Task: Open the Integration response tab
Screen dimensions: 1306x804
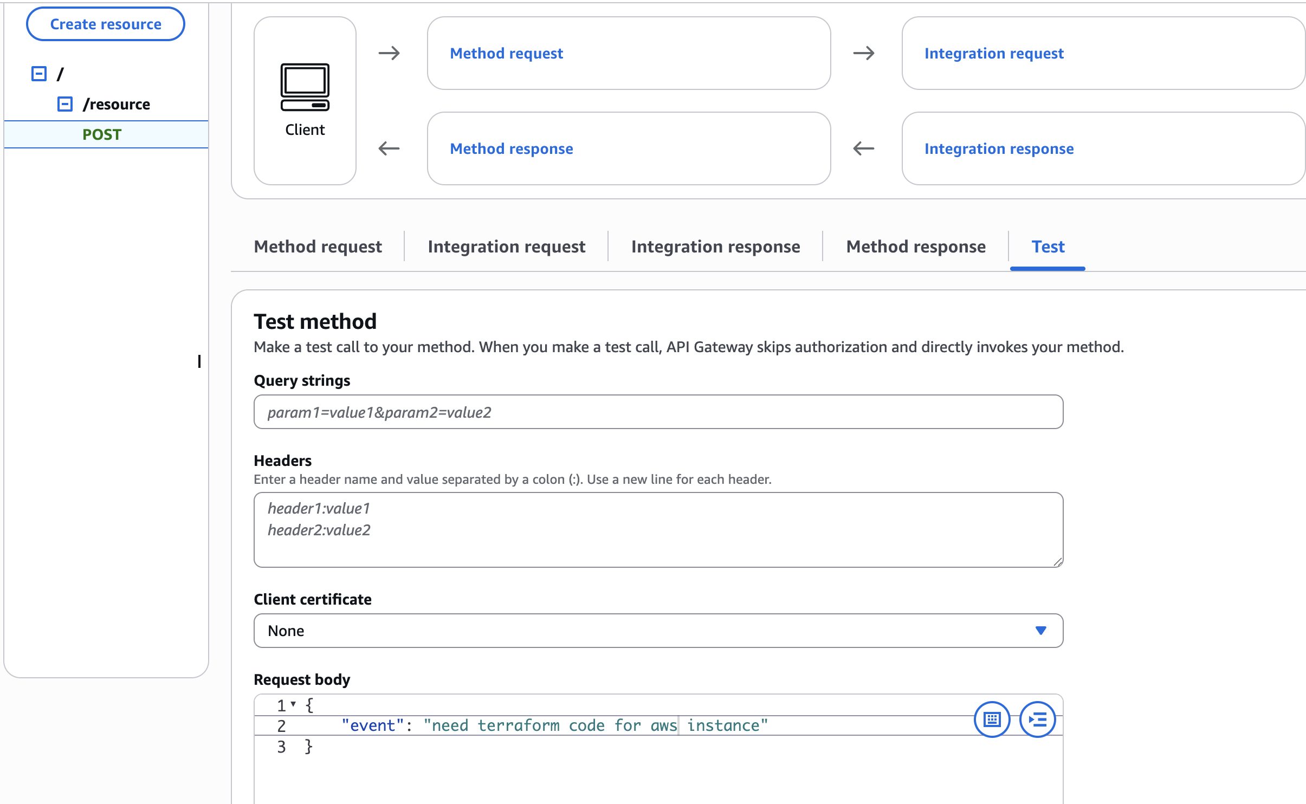Action: pos(715,247)
